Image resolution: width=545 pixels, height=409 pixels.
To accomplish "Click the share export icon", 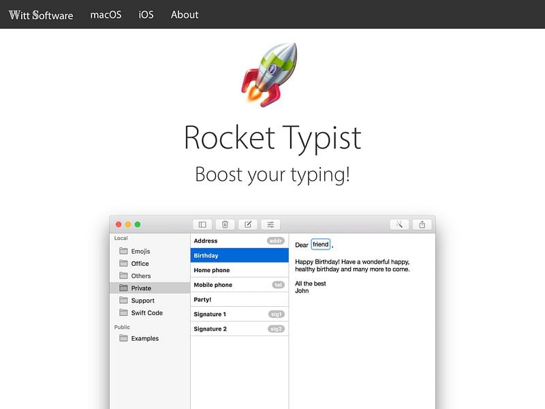I will point(422,225).
